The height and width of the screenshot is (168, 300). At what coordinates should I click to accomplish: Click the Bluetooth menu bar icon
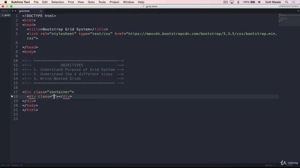click(x=238, y=2)
